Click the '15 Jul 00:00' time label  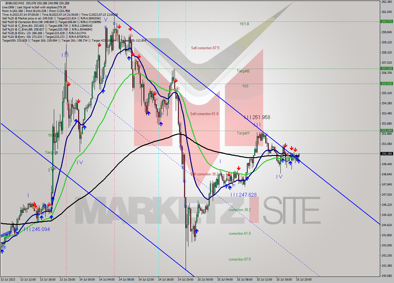point(205,280)
